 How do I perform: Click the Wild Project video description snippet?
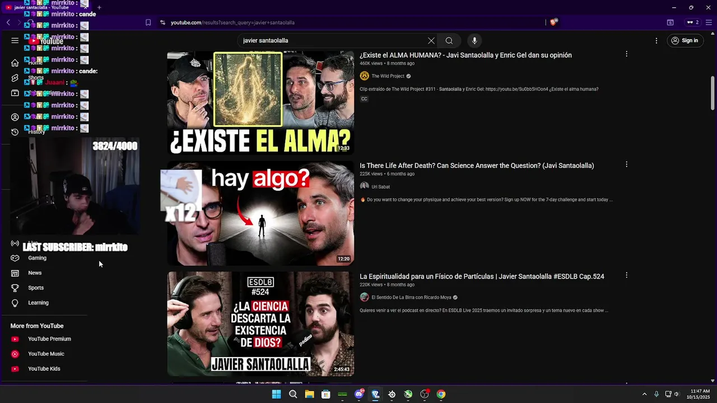479,90
